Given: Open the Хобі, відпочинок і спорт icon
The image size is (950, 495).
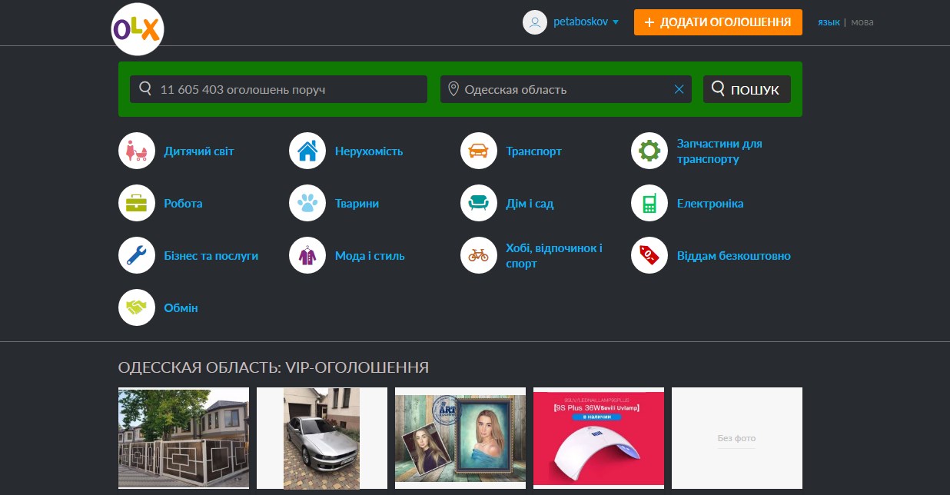Looking at the screenshot, I should pyautogui.click(x=478, y=255).
